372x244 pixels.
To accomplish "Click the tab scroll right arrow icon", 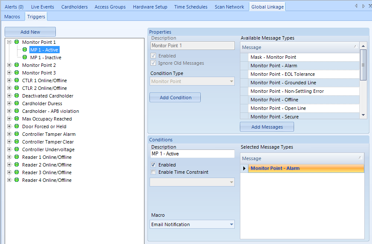I will pyautogui.click(x=363, y=6).
